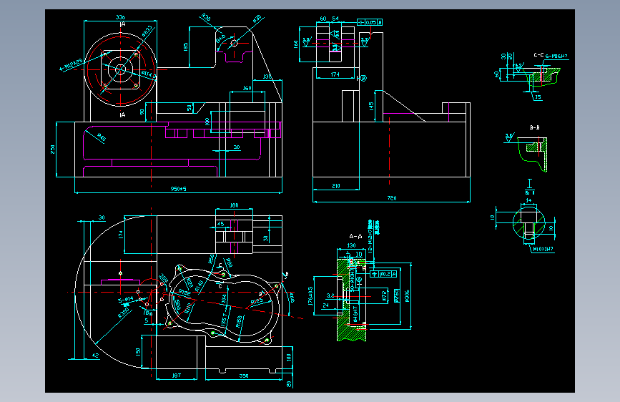Click the R155 radius label
Viewport: 620px width, 402px height.
pyautogui.click(x=239, y=321)
